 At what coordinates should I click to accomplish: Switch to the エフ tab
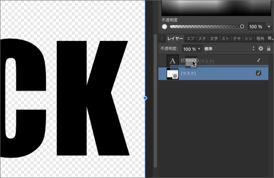(191, 38)
